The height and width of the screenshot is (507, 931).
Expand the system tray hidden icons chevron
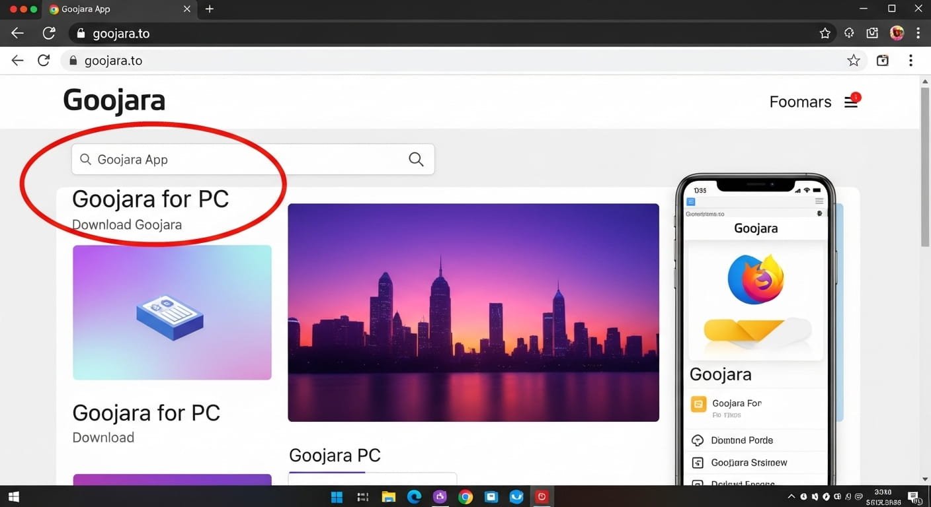pos(791,497)
